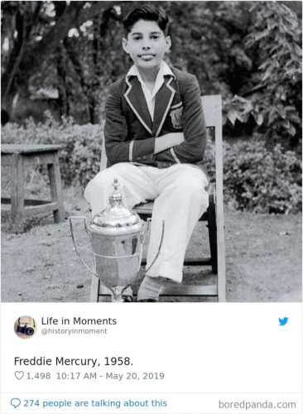Click the 1,498 likes count

tap(38, 376)
